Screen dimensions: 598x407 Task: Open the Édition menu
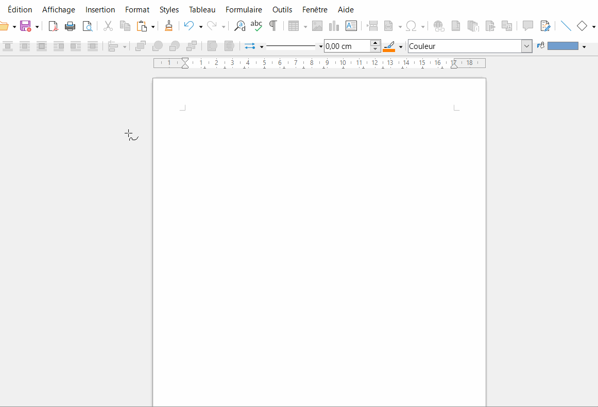coord(20,10)
